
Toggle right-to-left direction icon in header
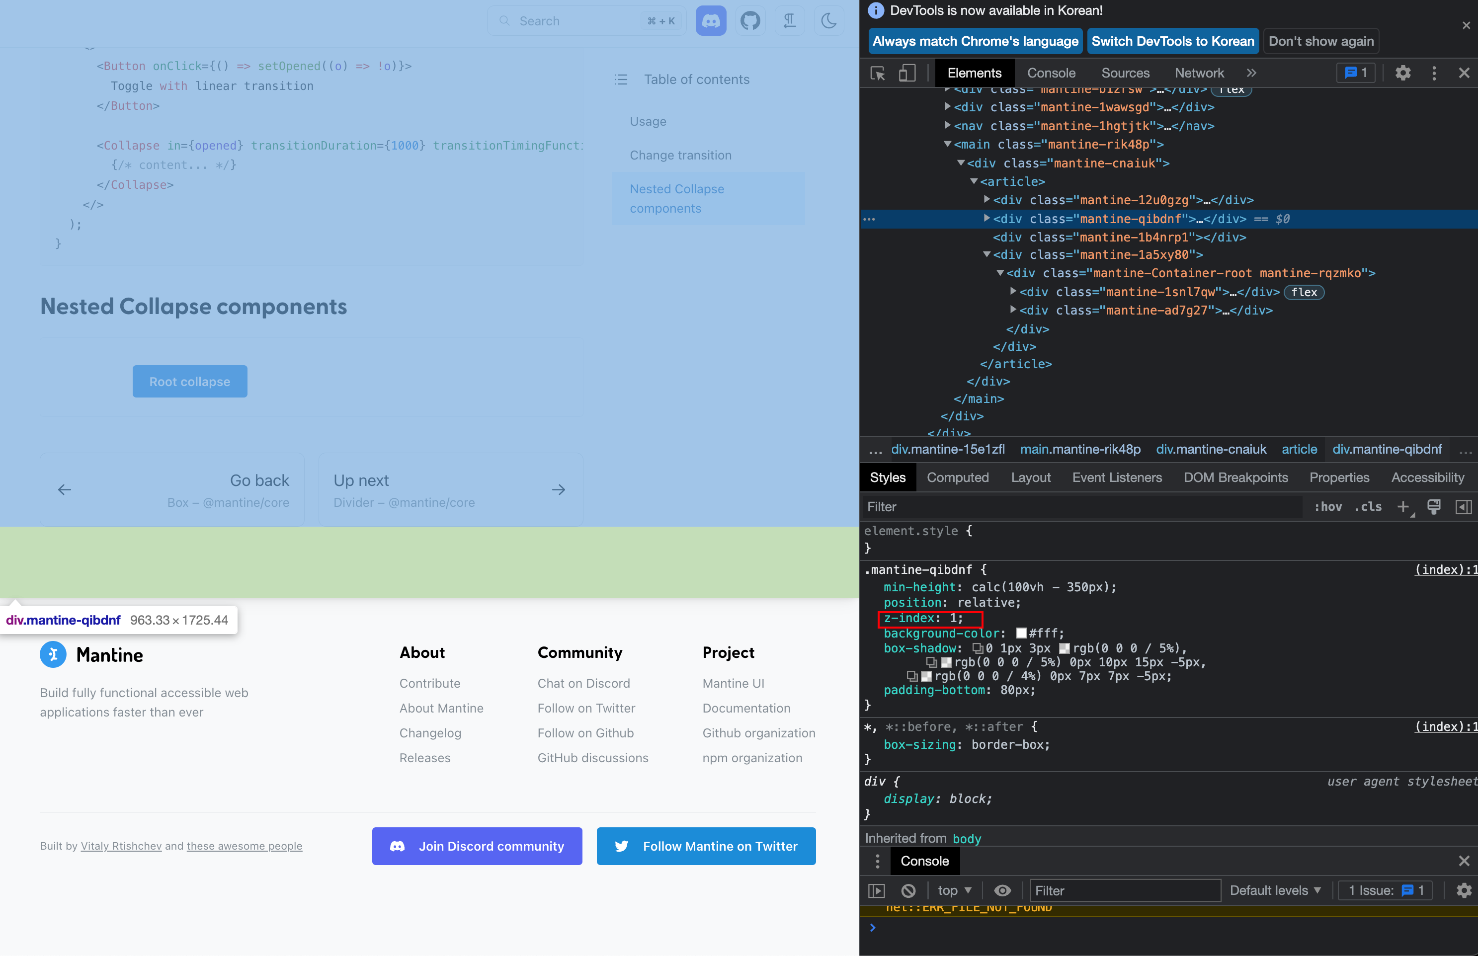pos(790,21)
